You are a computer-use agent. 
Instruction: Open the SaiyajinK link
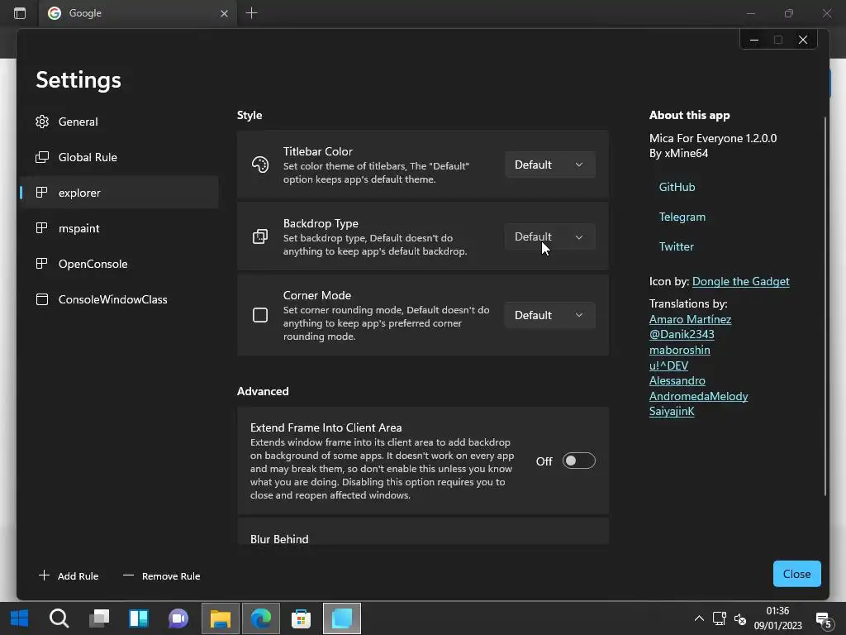[x=672, y=412]
